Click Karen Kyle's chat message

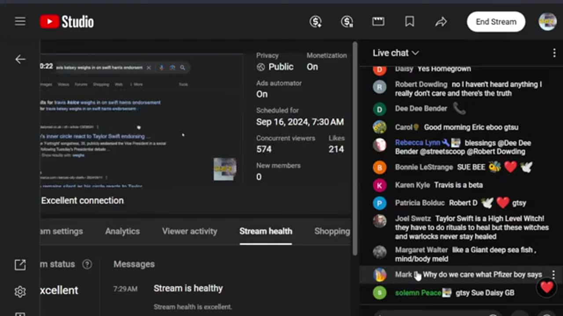coord(458,185)
